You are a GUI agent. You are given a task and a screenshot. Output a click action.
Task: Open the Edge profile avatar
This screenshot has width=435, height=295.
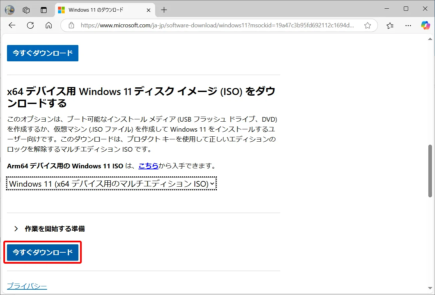tap(10, 10)
